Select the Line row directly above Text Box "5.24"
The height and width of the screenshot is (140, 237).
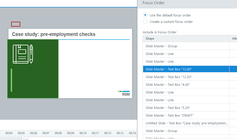[186, 100]
